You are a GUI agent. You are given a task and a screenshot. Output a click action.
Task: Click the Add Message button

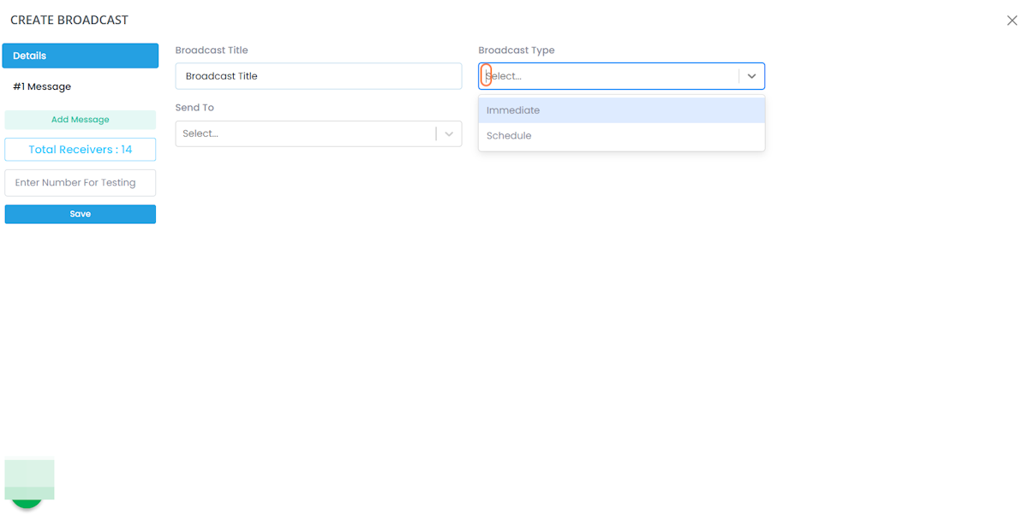click(x=81, y=120)
